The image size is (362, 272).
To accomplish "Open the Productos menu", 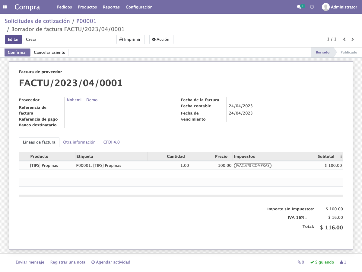I will tap(87, 7).
